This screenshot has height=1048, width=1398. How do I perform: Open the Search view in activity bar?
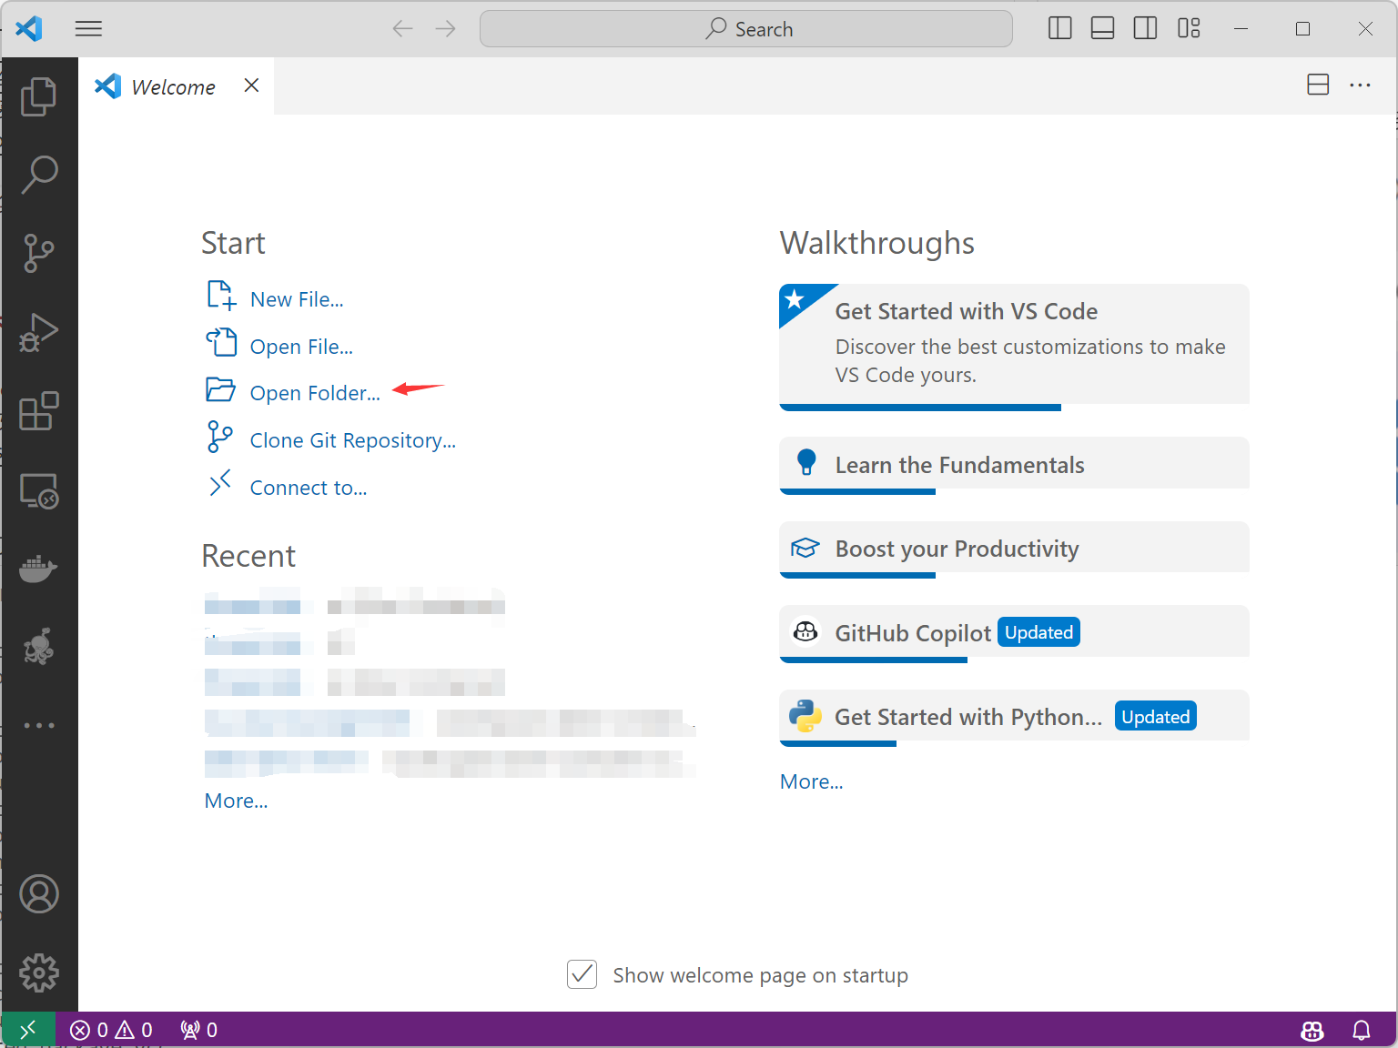(38, 174)
